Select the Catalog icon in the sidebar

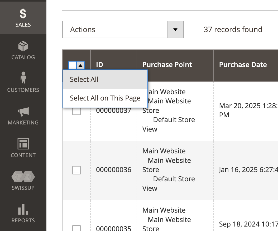23,50
